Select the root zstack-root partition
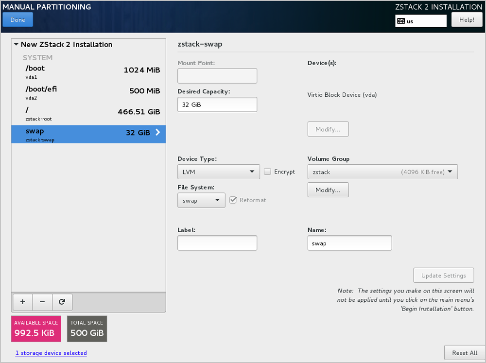486x363 pixels. 88,113
